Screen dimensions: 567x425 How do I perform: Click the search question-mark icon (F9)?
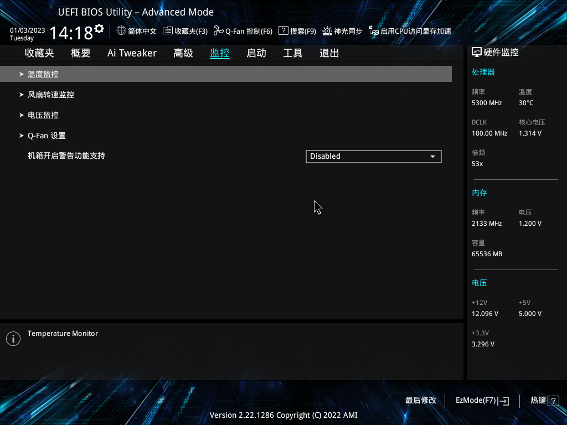coord(283,31)
